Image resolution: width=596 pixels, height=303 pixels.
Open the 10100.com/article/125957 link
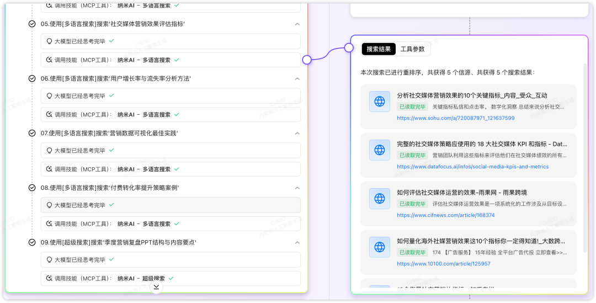click(444, 263)
